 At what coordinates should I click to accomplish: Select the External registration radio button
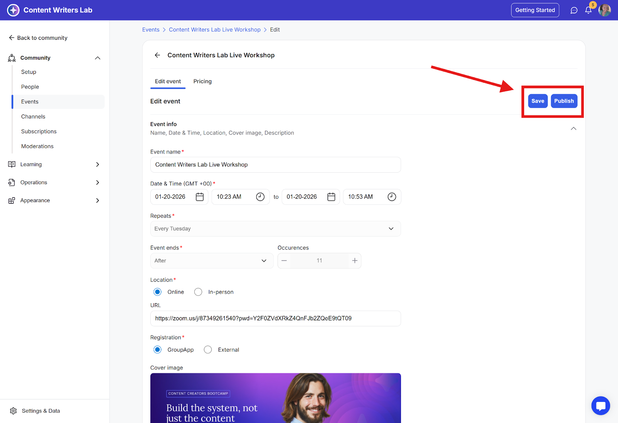[208, 350]
